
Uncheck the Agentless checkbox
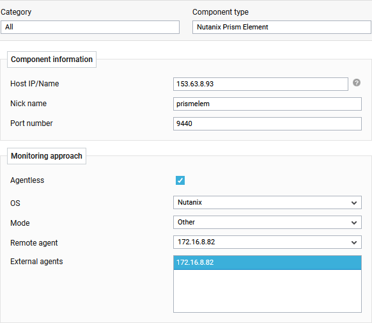point(180,180)
